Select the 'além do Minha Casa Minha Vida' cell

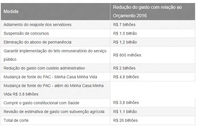53,90
